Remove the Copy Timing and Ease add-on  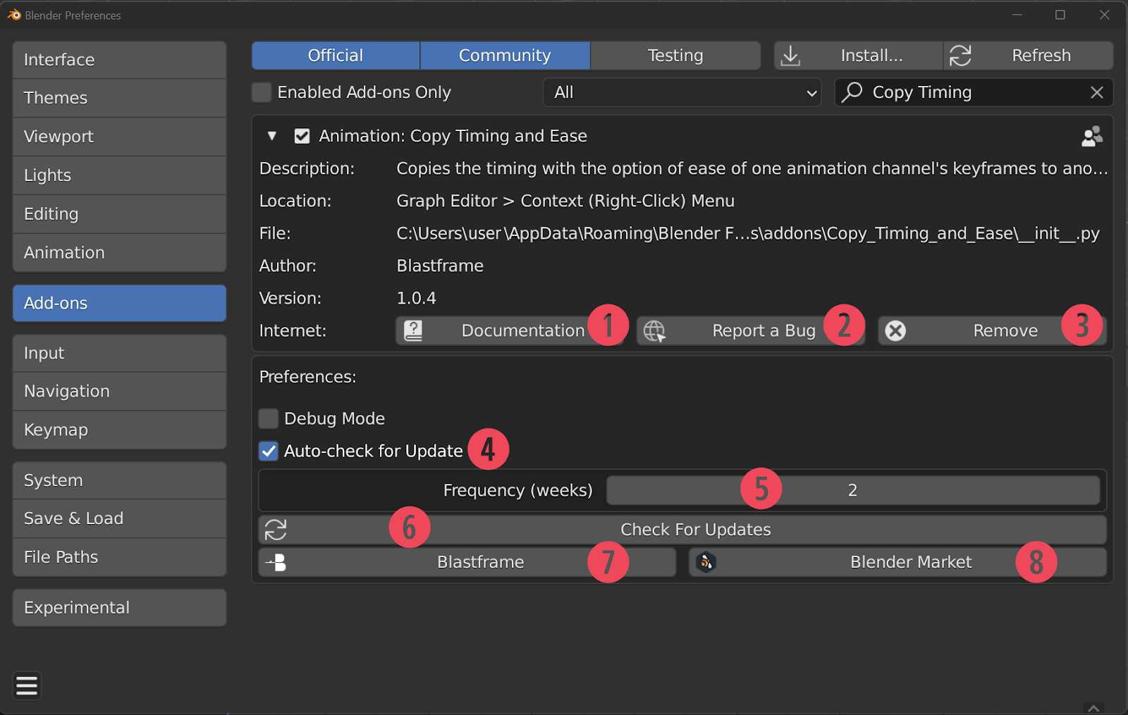[x=992, y=330]
